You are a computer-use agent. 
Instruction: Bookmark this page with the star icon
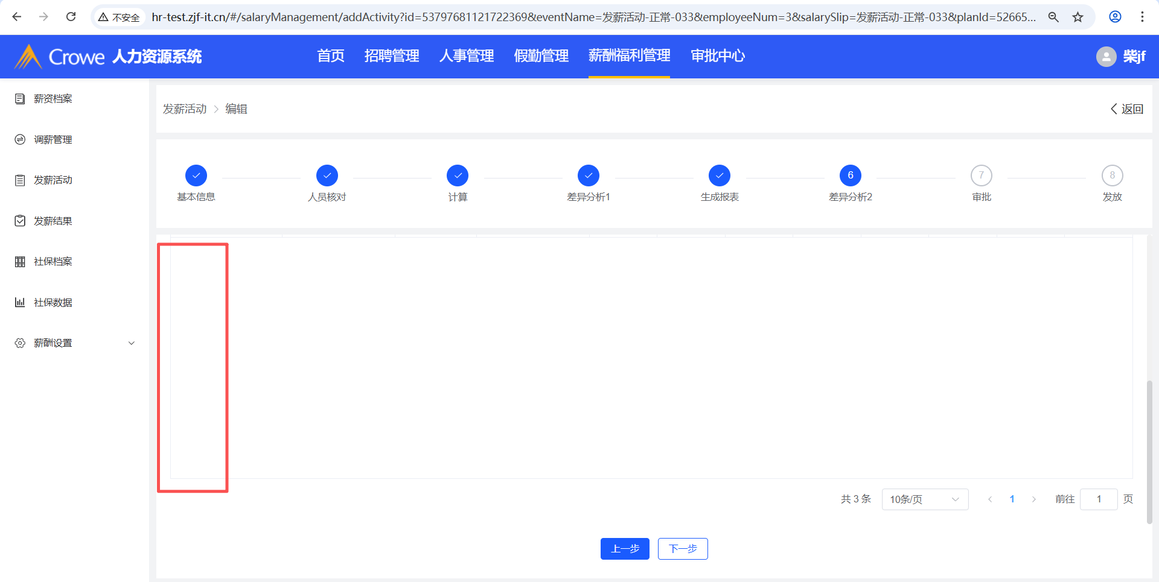coord(1078,17)
